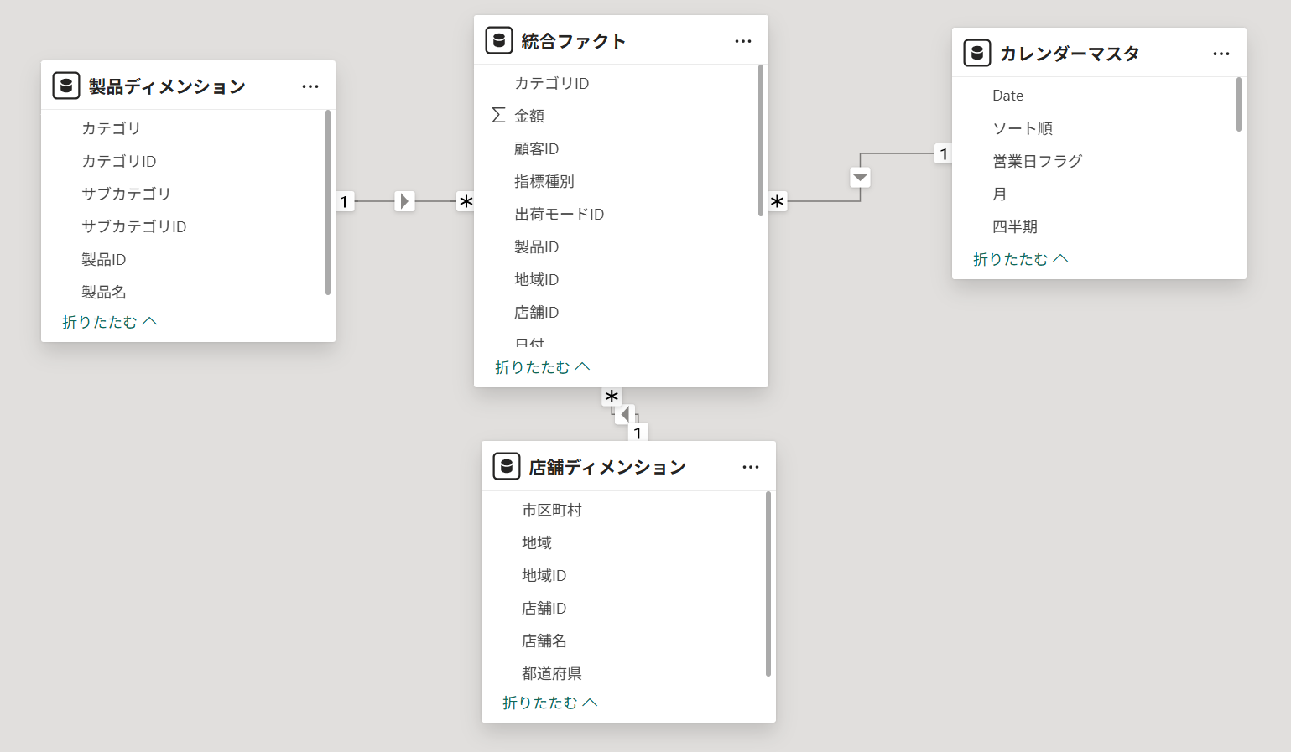Select the calendar relationship filter direction arrow
The image size is (1291, 752).
(860, 177)
